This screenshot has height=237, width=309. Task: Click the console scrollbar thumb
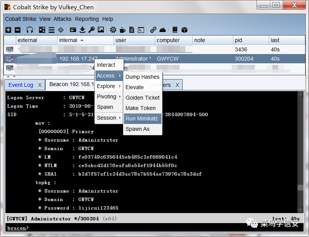coord(301,188)
